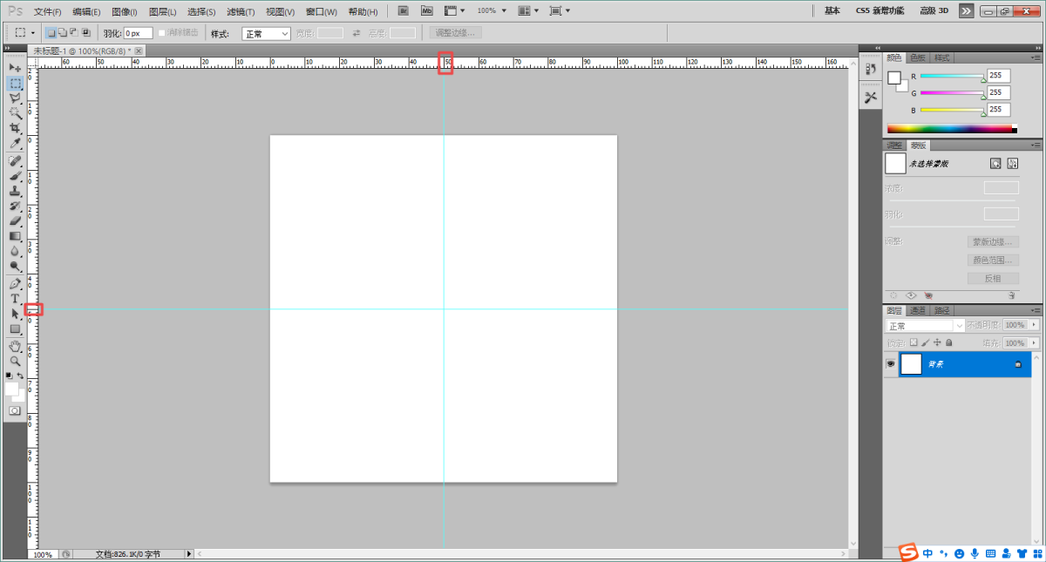Select the Crop tool
The image size is (1046, 562).
[x=15, y=128]
